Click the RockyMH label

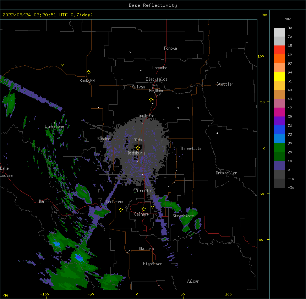[87, 81]
